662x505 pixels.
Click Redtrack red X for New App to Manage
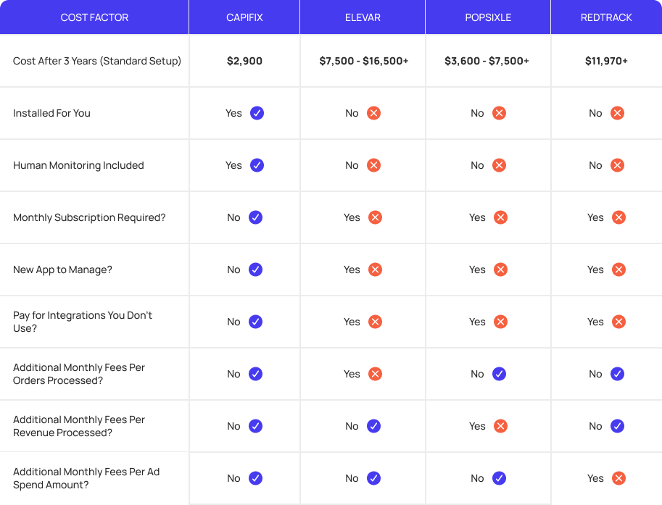coord(619,270)
